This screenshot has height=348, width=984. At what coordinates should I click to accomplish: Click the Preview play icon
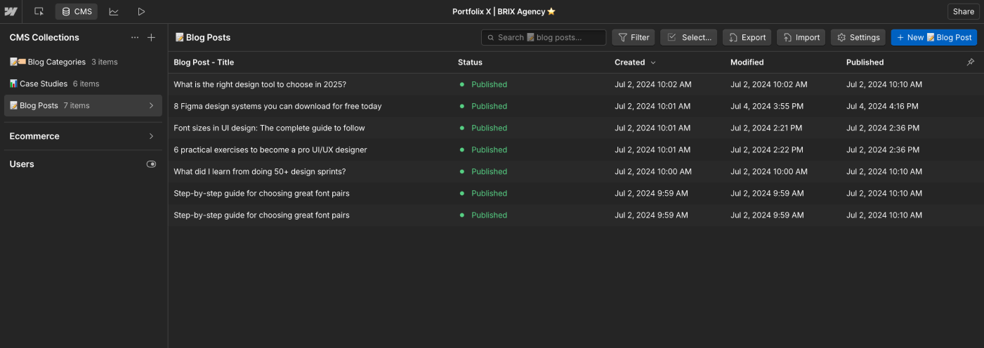[141, 11]
